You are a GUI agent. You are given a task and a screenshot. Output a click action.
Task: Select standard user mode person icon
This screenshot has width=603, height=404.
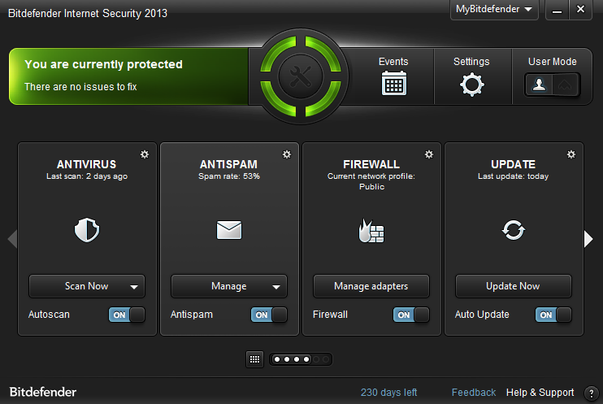pos(539,85)
